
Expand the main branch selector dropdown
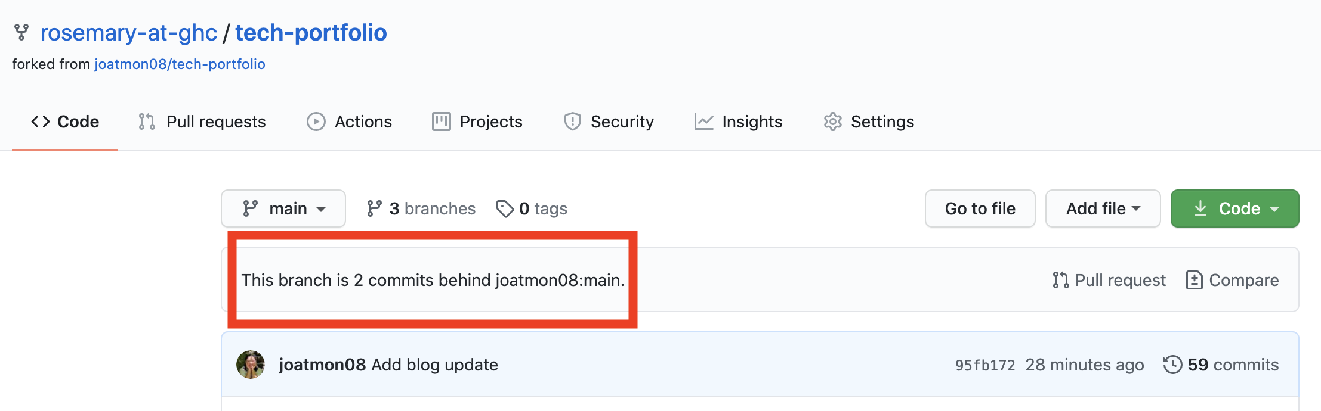point(283,208)
